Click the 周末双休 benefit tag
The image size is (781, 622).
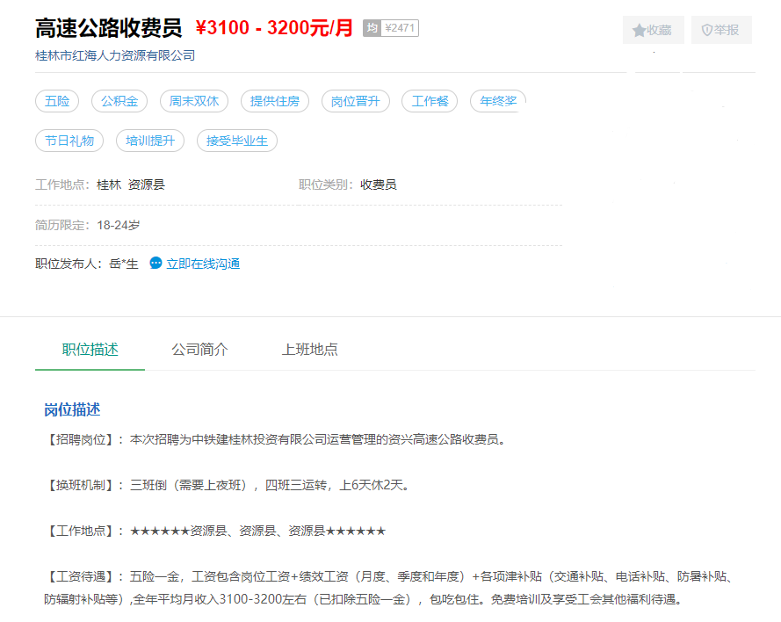194,101
